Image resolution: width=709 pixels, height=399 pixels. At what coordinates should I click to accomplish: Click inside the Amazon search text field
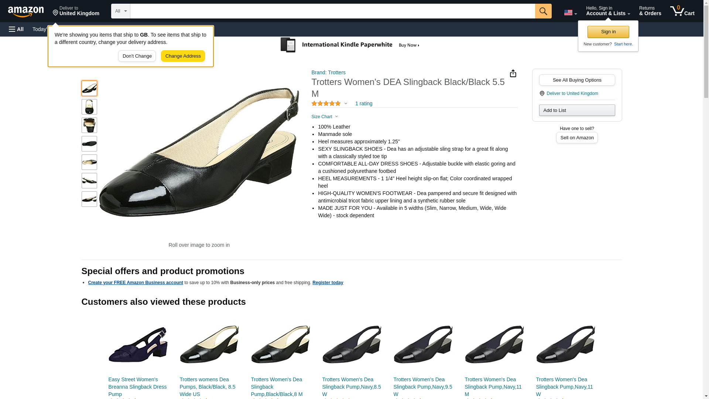332,11
